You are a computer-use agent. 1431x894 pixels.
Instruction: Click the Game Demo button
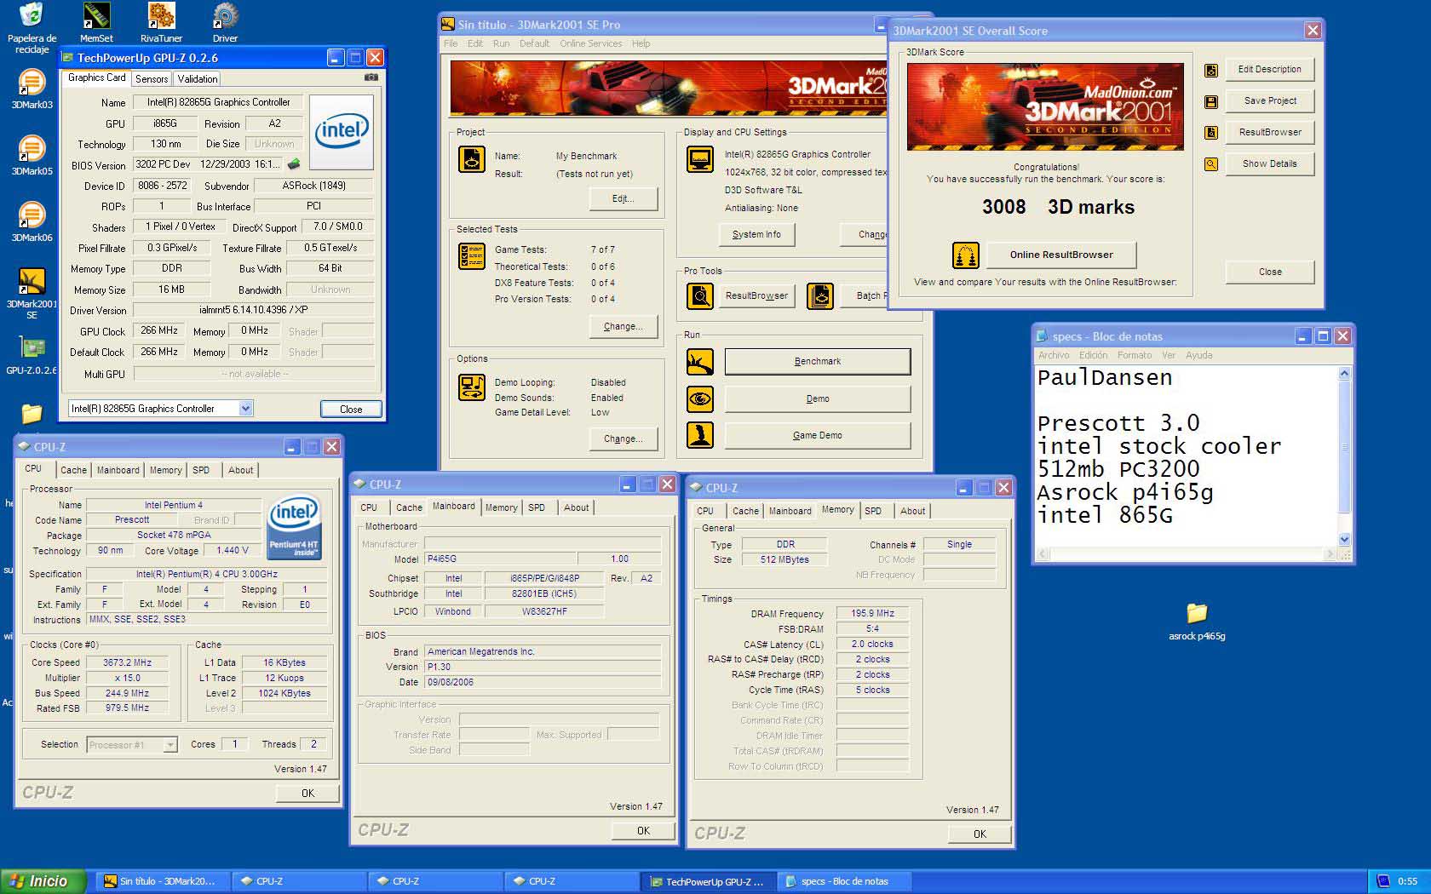(x=818, y=435)
